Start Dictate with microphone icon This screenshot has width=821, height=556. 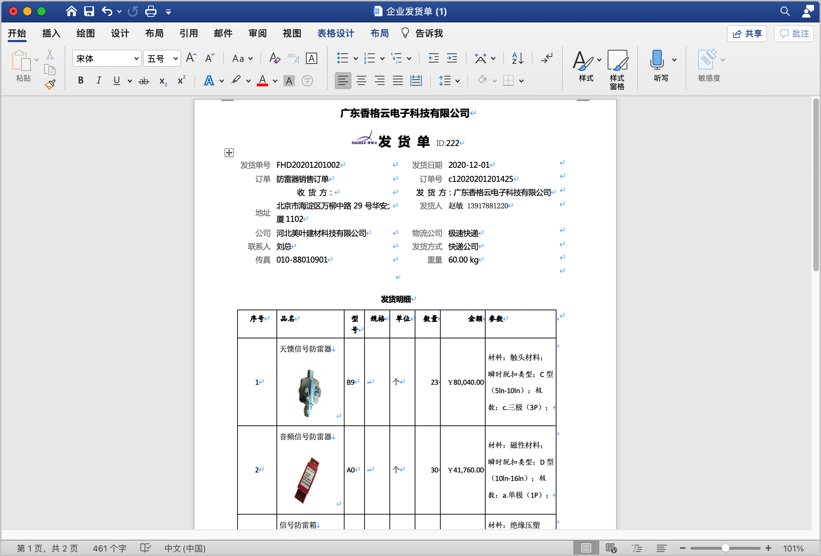657,60
